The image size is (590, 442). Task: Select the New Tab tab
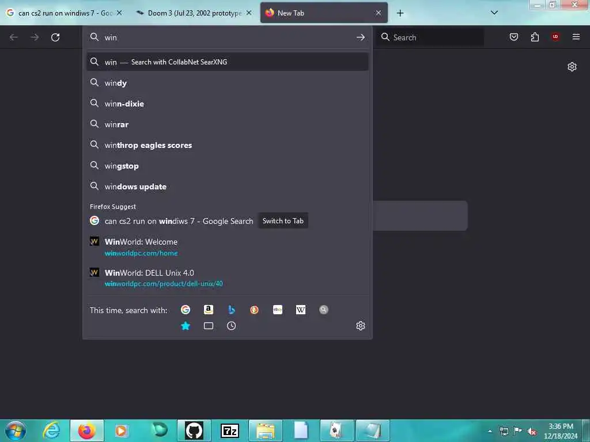tap(324, 13)
